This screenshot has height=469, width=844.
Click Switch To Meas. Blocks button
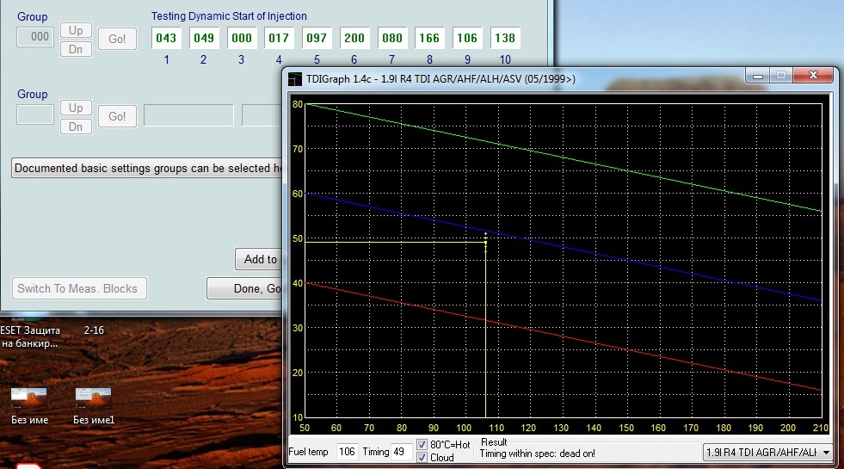(77, 288)
